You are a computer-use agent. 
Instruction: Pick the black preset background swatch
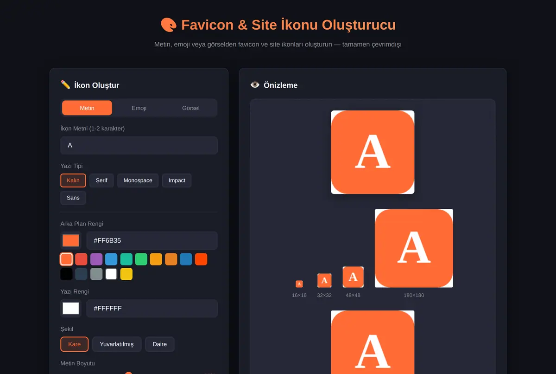coord(66,274)
